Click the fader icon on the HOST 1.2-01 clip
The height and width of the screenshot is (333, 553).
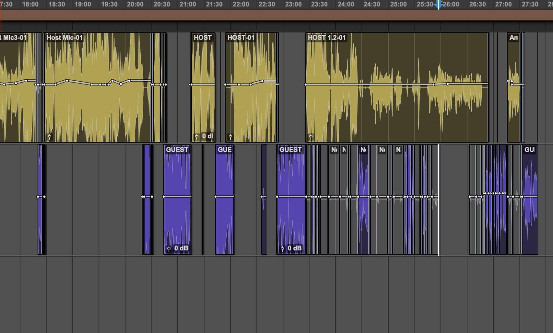click(311, 136)
